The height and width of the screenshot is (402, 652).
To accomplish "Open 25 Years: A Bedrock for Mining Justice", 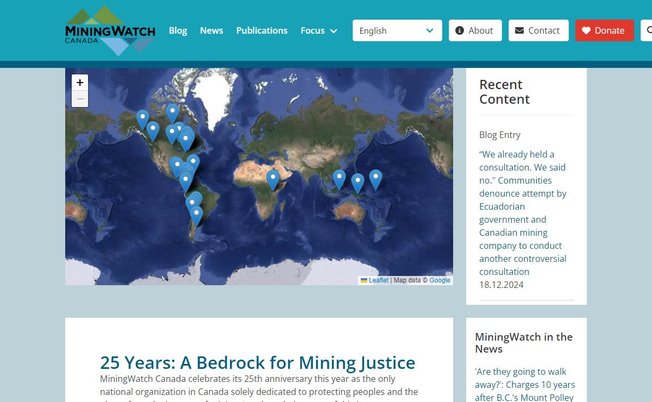I will (258, 362).
